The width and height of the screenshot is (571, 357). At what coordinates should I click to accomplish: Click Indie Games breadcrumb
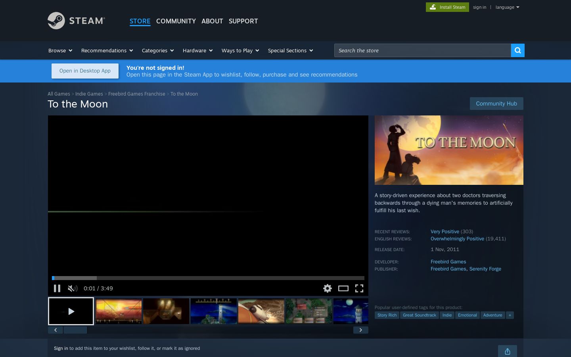coord(89,94)
